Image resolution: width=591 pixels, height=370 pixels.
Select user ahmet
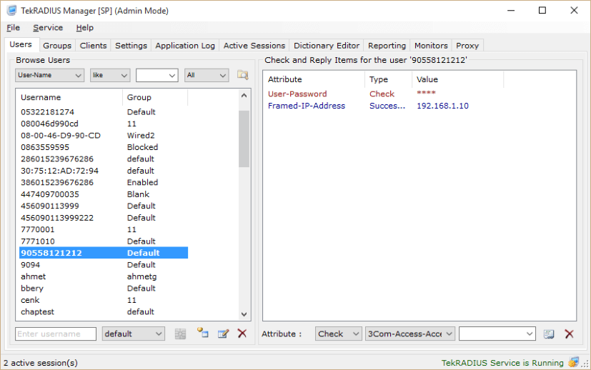point(104,276)
